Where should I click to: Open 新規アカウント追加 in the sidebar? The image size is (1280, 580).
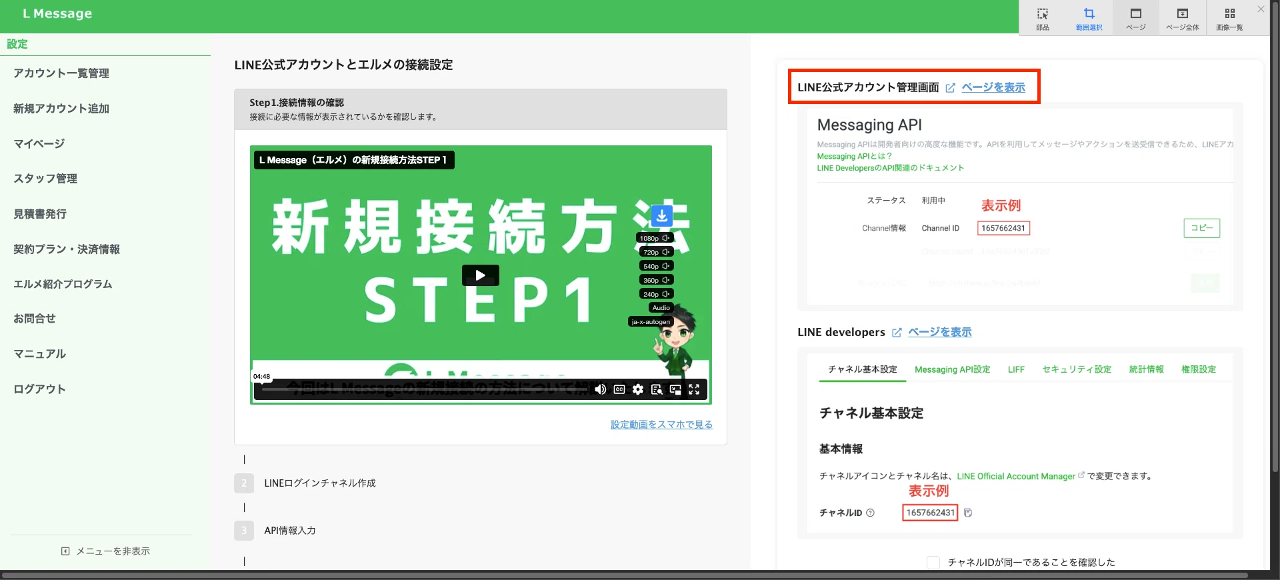click(x=61, y=109)
